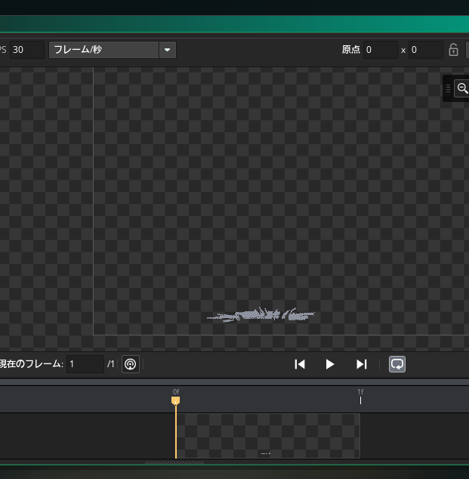The height and width of the screenshot is (479, 469).
Task: Select the frame thumbnail in the timeline track
Action: [x=267, y=435]
